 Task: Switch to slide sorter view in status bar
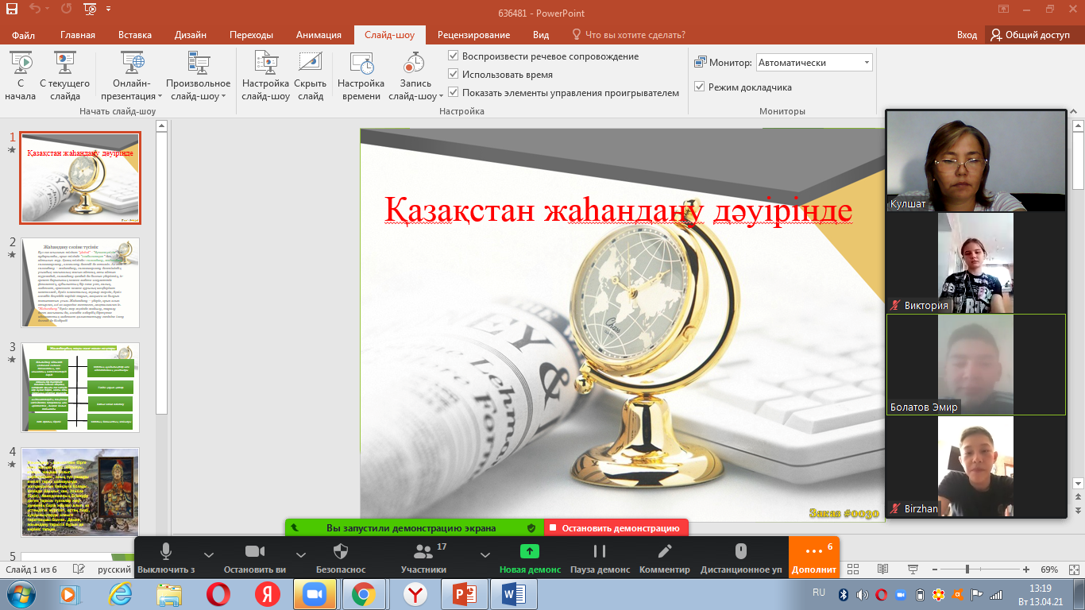click(x=852, y=569)
